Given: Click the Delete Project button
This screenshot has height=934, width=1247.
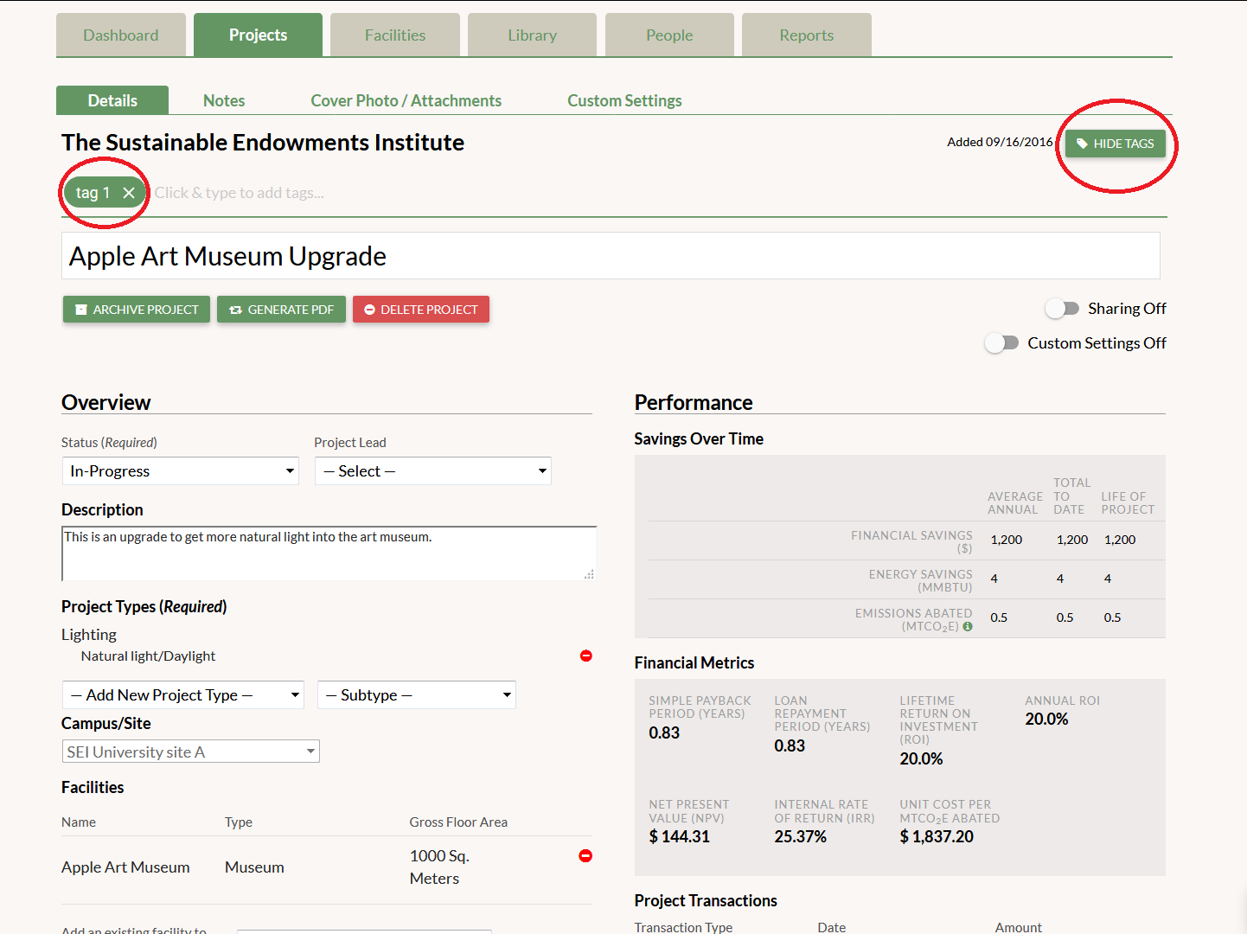Looking at the screenshot, I should [421, 310].
